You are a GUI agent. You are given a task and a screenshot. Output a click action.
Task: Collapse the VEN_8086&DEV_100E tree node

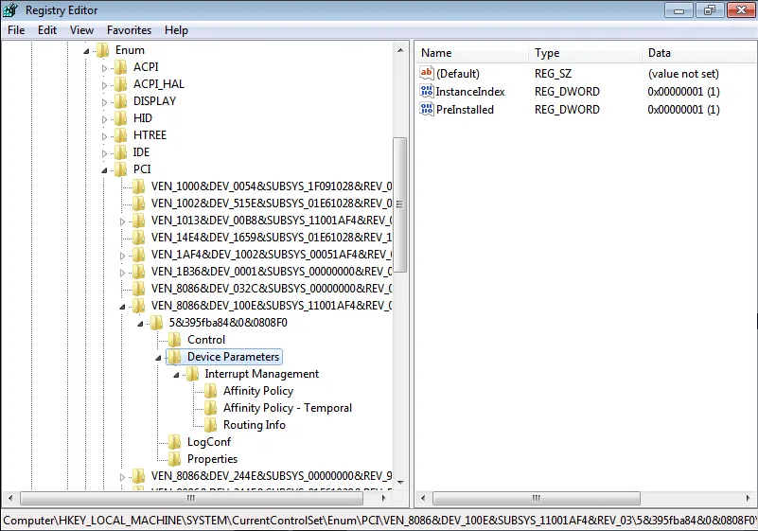point(122,307)
